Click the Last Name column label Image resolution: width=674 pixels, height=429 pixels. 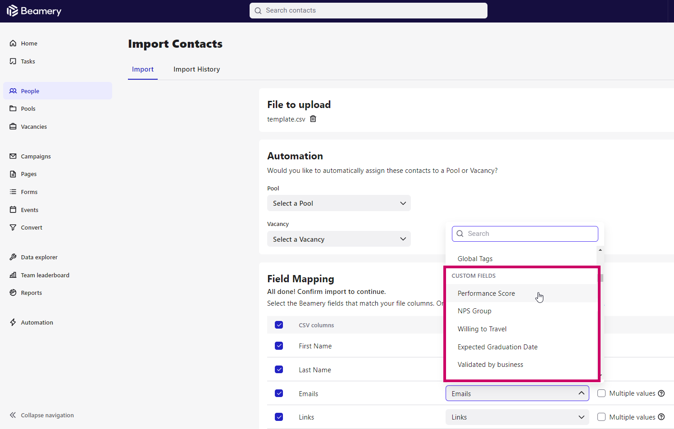315,370
